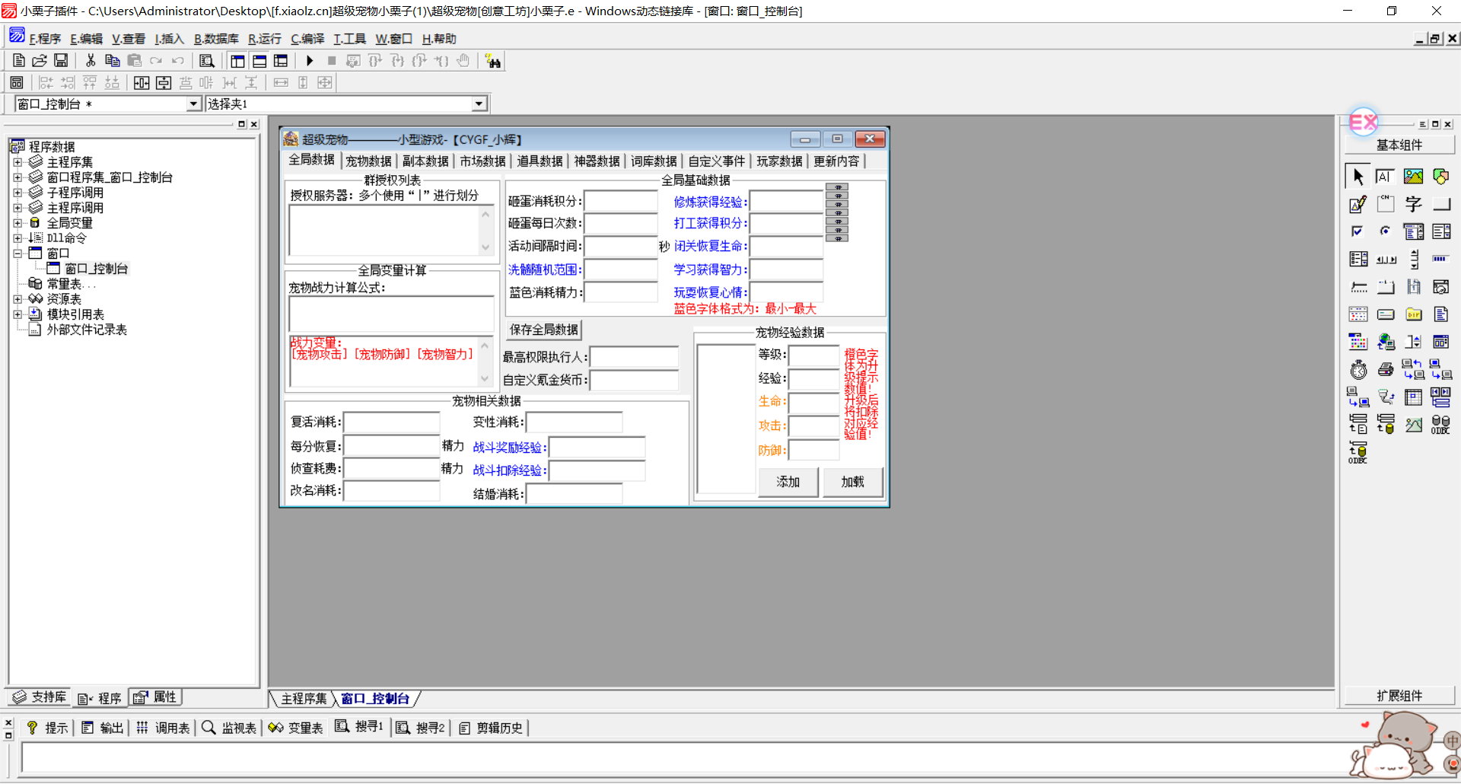
Task: Pick the checkbox component in toolbox
Action: 1358,231
